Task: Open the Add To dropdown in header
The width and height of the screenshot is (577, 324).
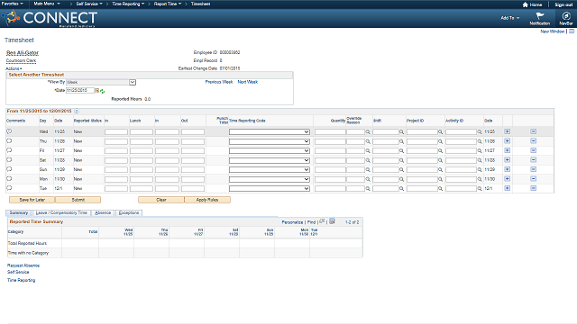Action: click(x=510, y=18)
